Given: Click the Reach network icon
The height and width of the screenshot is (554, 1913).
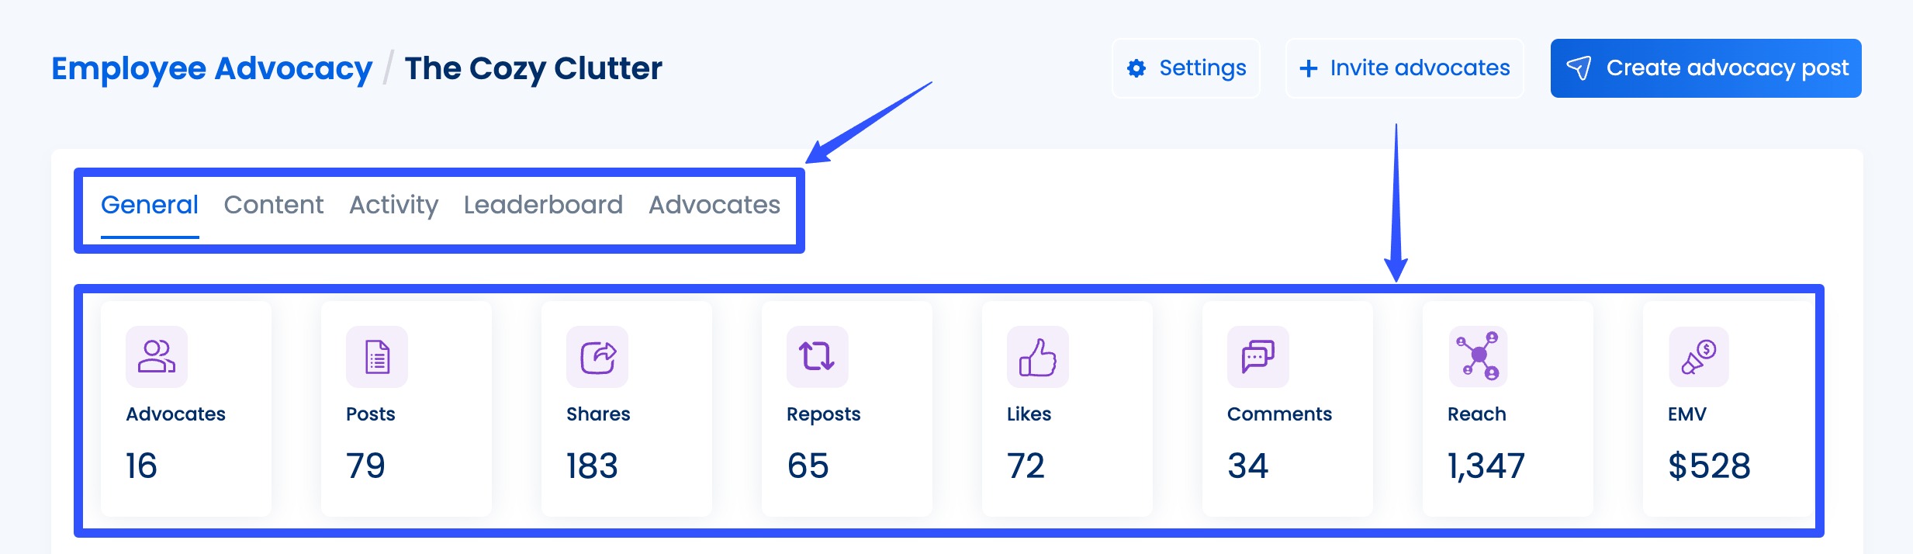Looking at the screenshot, I should (x=1479, y=357).
